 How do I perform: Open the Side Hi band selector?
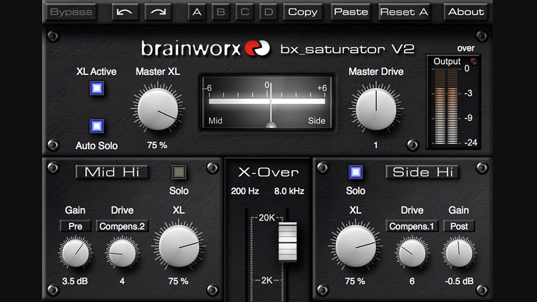point(422,172)
